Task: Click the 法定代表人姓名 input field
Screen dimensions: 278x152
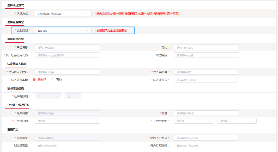Action: [67, 72]
